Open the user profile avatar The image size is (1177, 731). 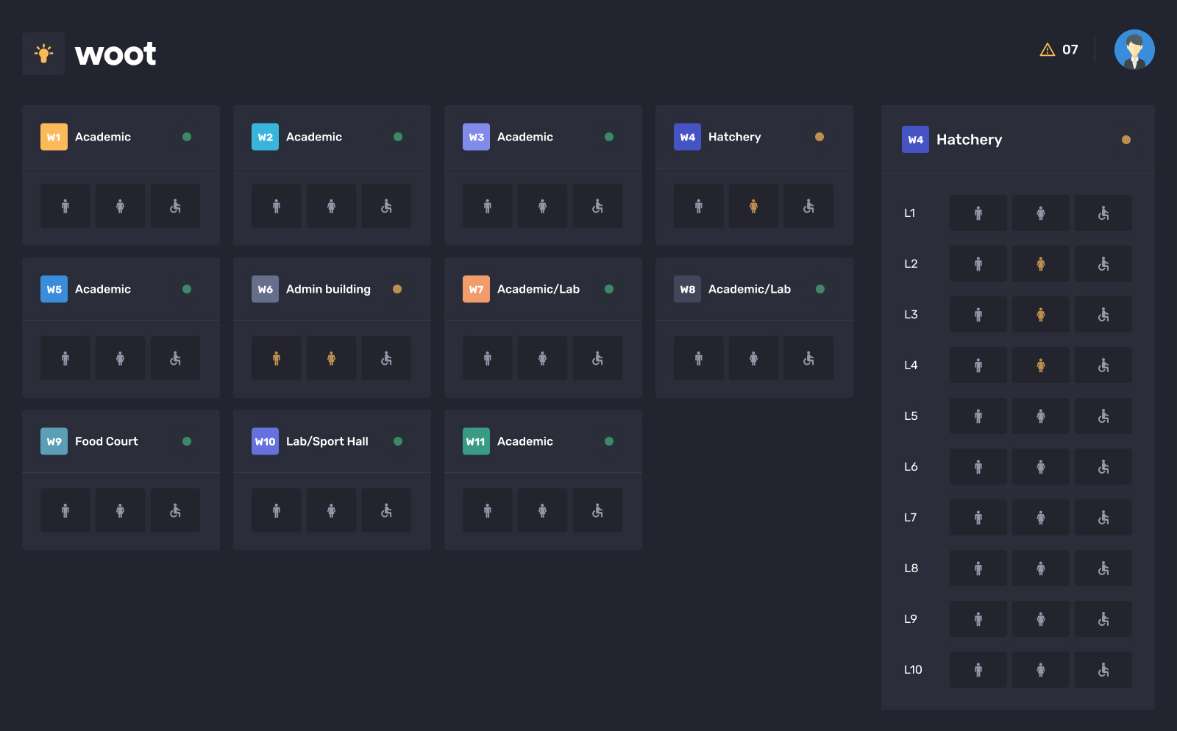(1134, 50)
